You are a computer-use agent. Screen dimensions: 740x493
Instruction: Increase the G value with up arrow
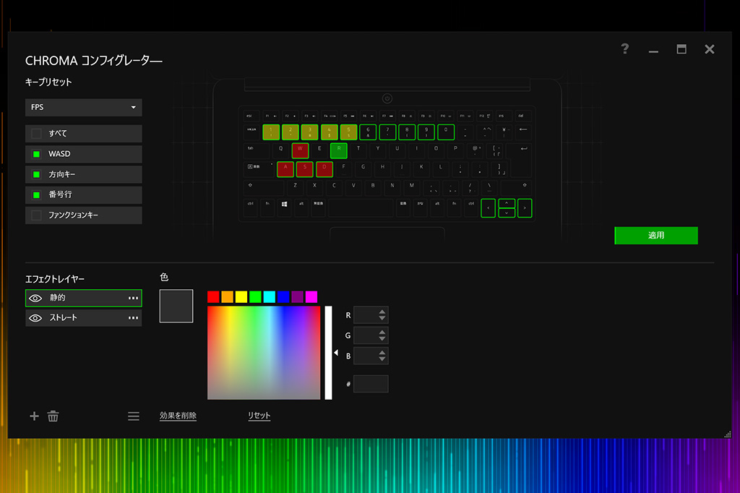382,332
